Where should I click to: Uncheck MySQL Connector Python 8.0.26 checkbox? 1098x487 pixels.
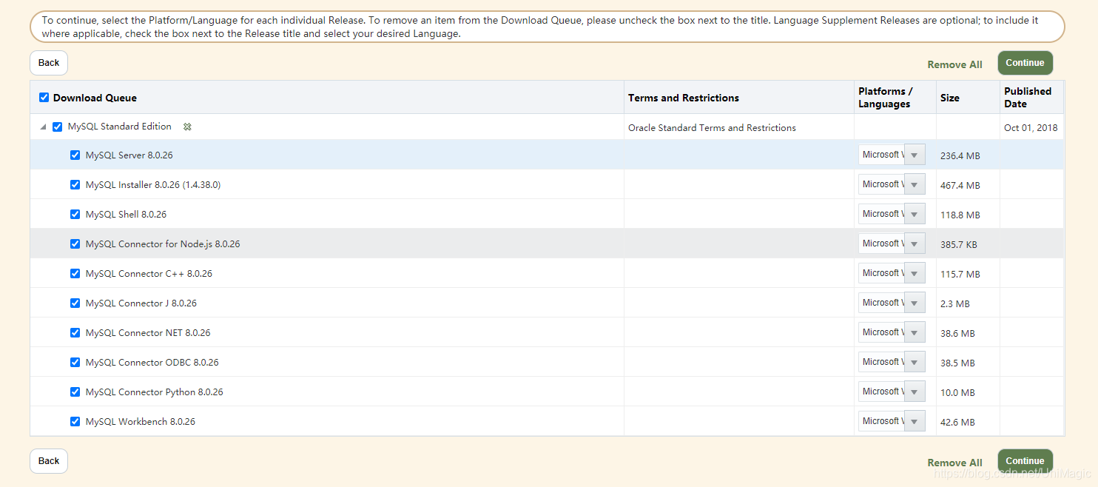(75, 392)
